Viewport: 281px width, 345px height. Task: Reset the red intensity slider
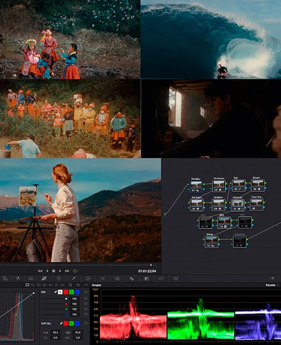click(86, 304)
